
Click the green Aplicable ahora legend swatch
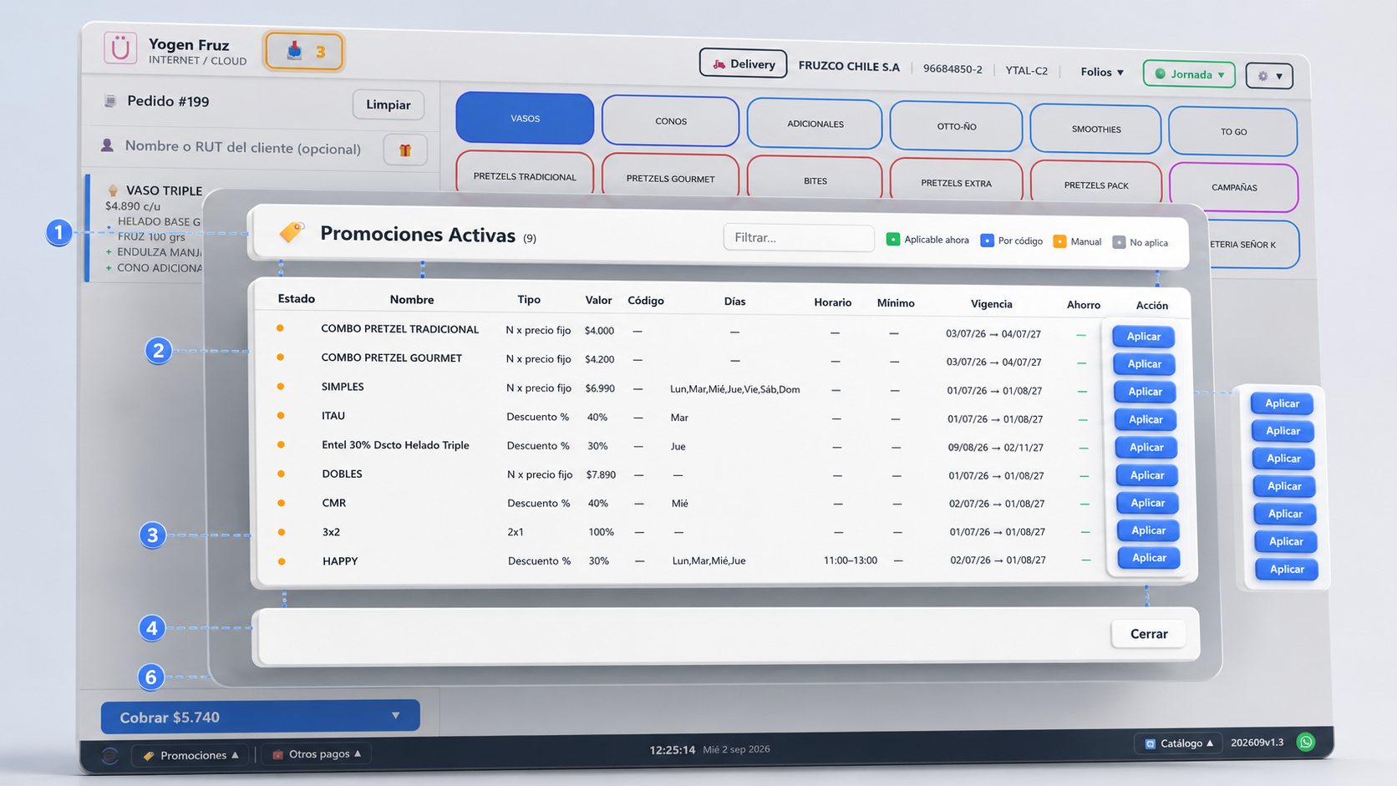click(x=893, y=240)
